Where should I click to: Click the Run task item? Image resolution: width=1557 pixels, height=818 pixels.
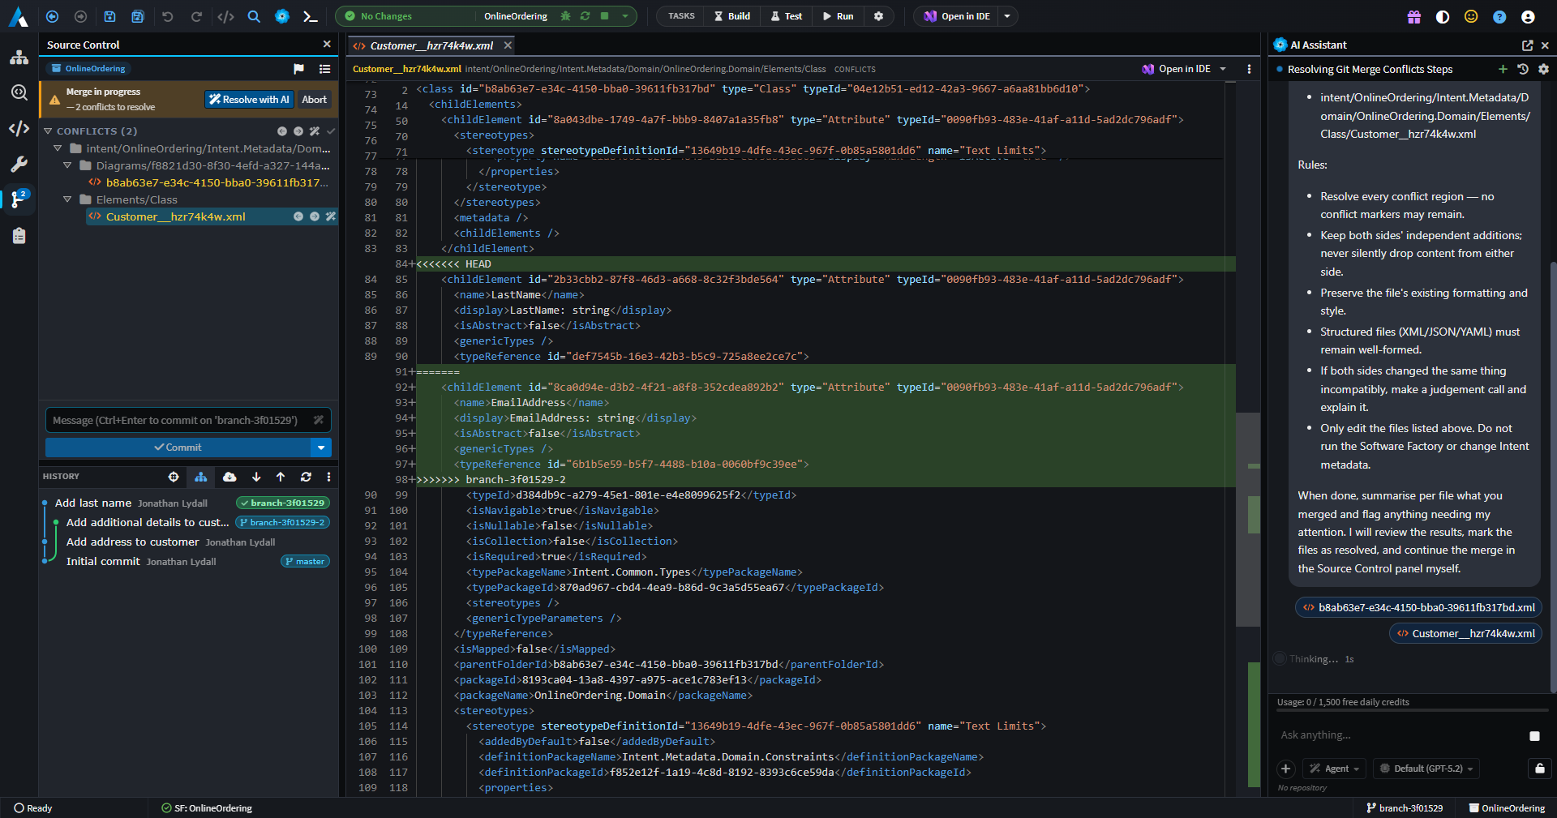pyautogui.click(x=839, y=16)
